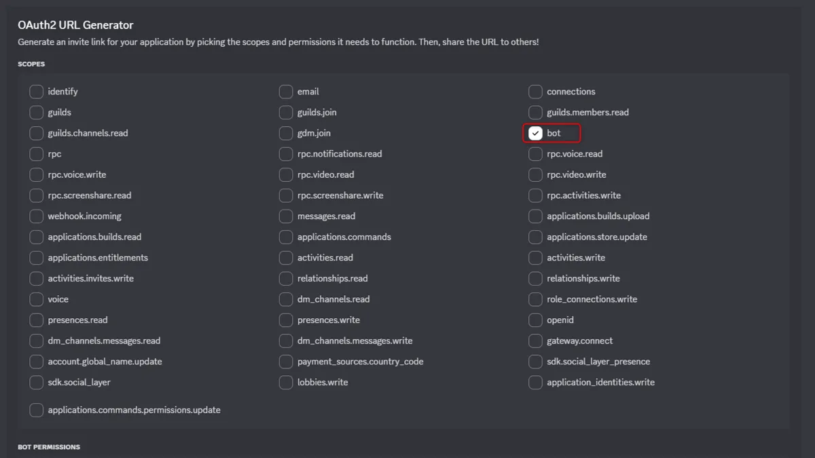Enable the webhook.incoming scope
This screenshot has height=458, width=815.
click(x=36, y=216)
